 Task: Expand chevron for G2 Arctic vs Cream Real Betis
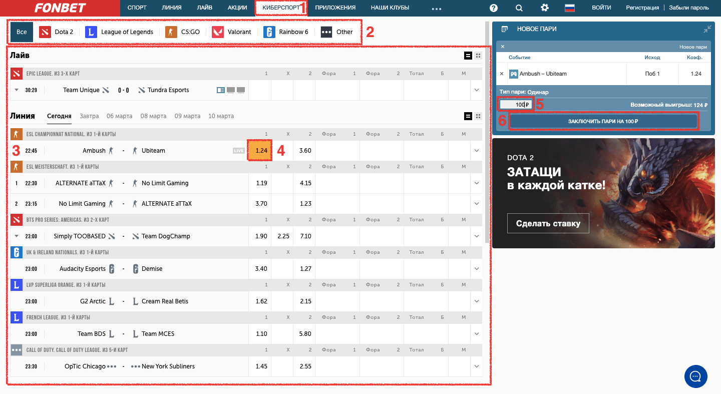[x=476, y=301]
